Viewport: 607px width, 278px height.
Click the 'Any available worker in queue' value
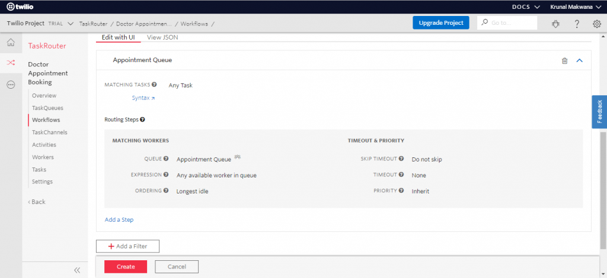point(216,175)
